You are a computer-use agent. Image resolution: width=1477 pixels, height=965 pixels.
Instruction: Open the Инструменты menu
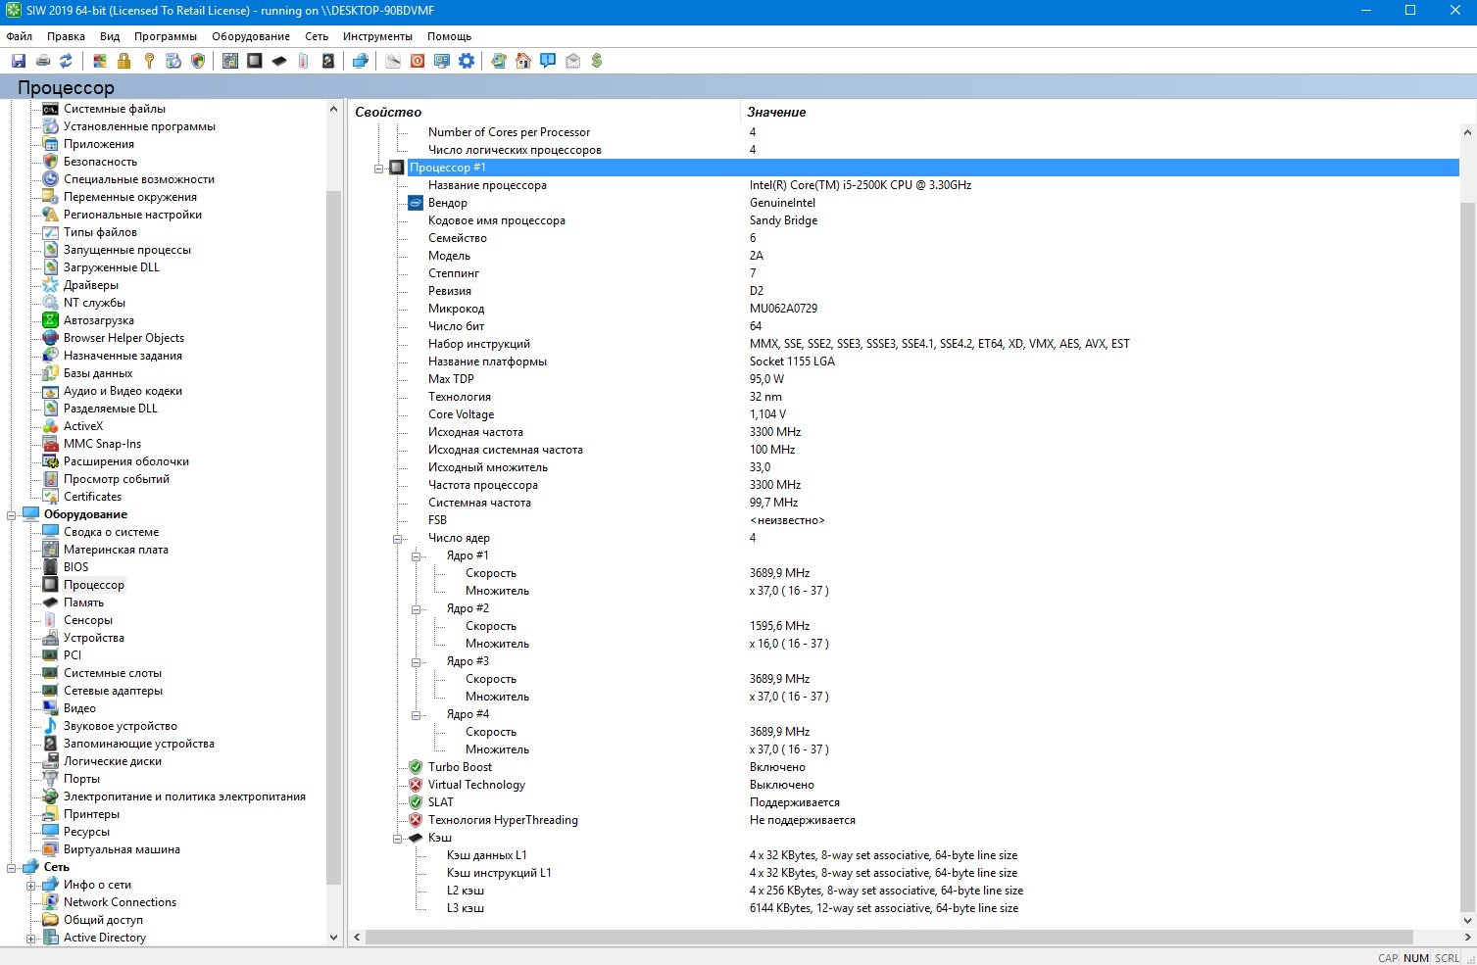377,36
